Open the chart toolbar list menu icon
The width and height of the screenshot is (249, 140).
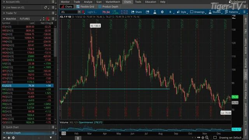coord(244,12)
